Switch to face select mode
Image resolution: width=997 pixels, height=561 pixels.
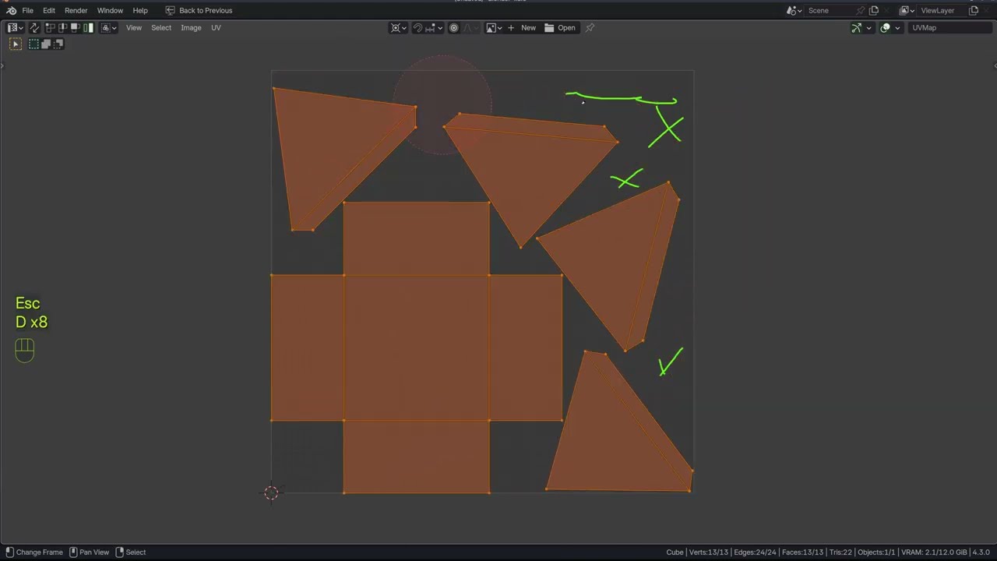click(x=76, y=27)
